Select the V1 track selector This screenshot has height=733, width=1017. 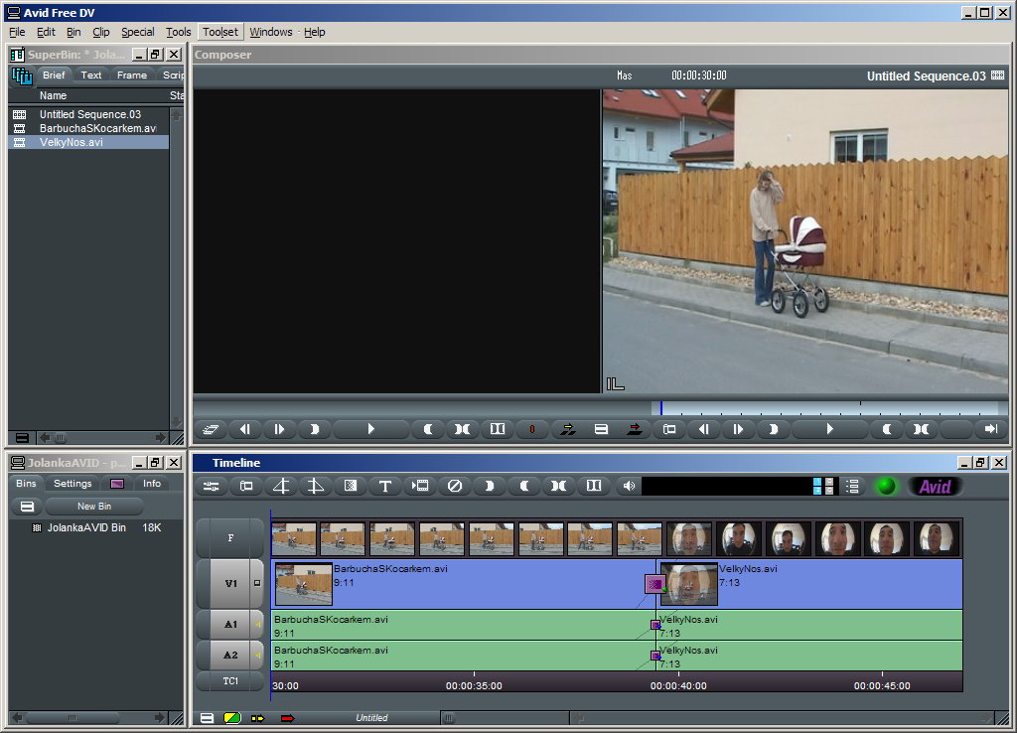click(230, 583)
